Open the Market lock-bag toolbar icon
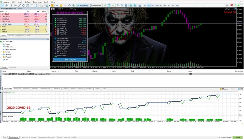The width and height of the screenshot is (244, 139). tap(61, 5)
